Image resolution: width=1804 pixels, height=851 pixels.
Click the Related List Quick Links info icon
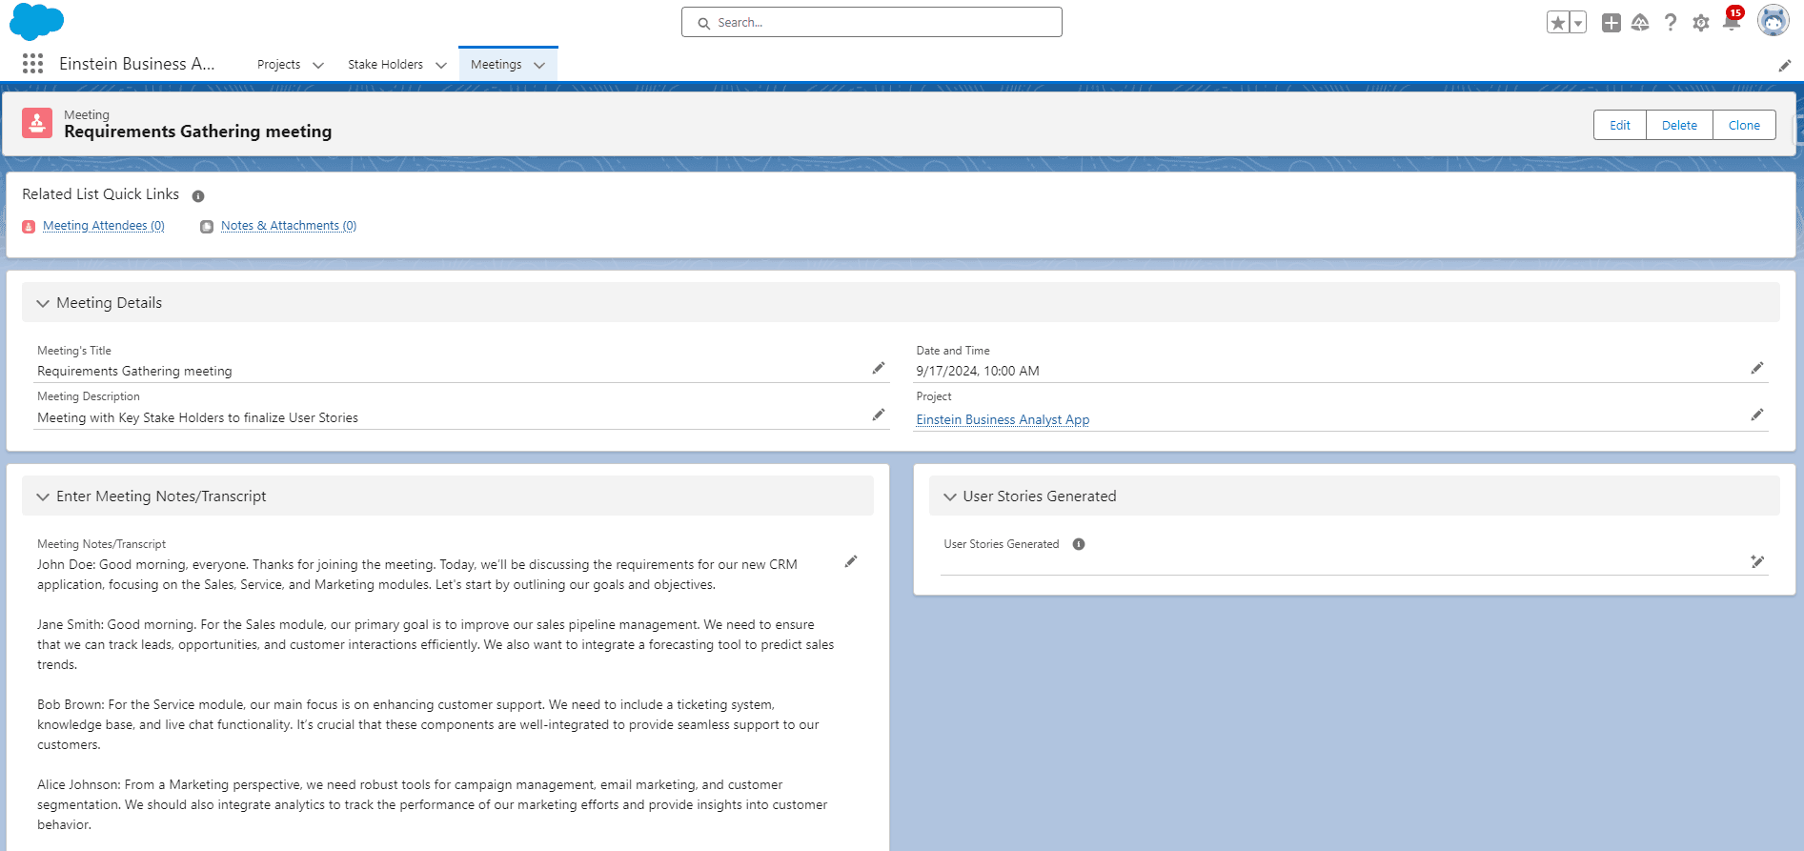[198, 196]
